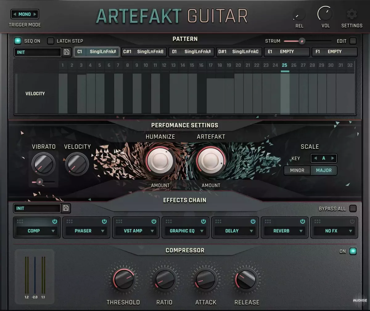
Task: Select the MAJOR scale button
Action: [323, 170]
